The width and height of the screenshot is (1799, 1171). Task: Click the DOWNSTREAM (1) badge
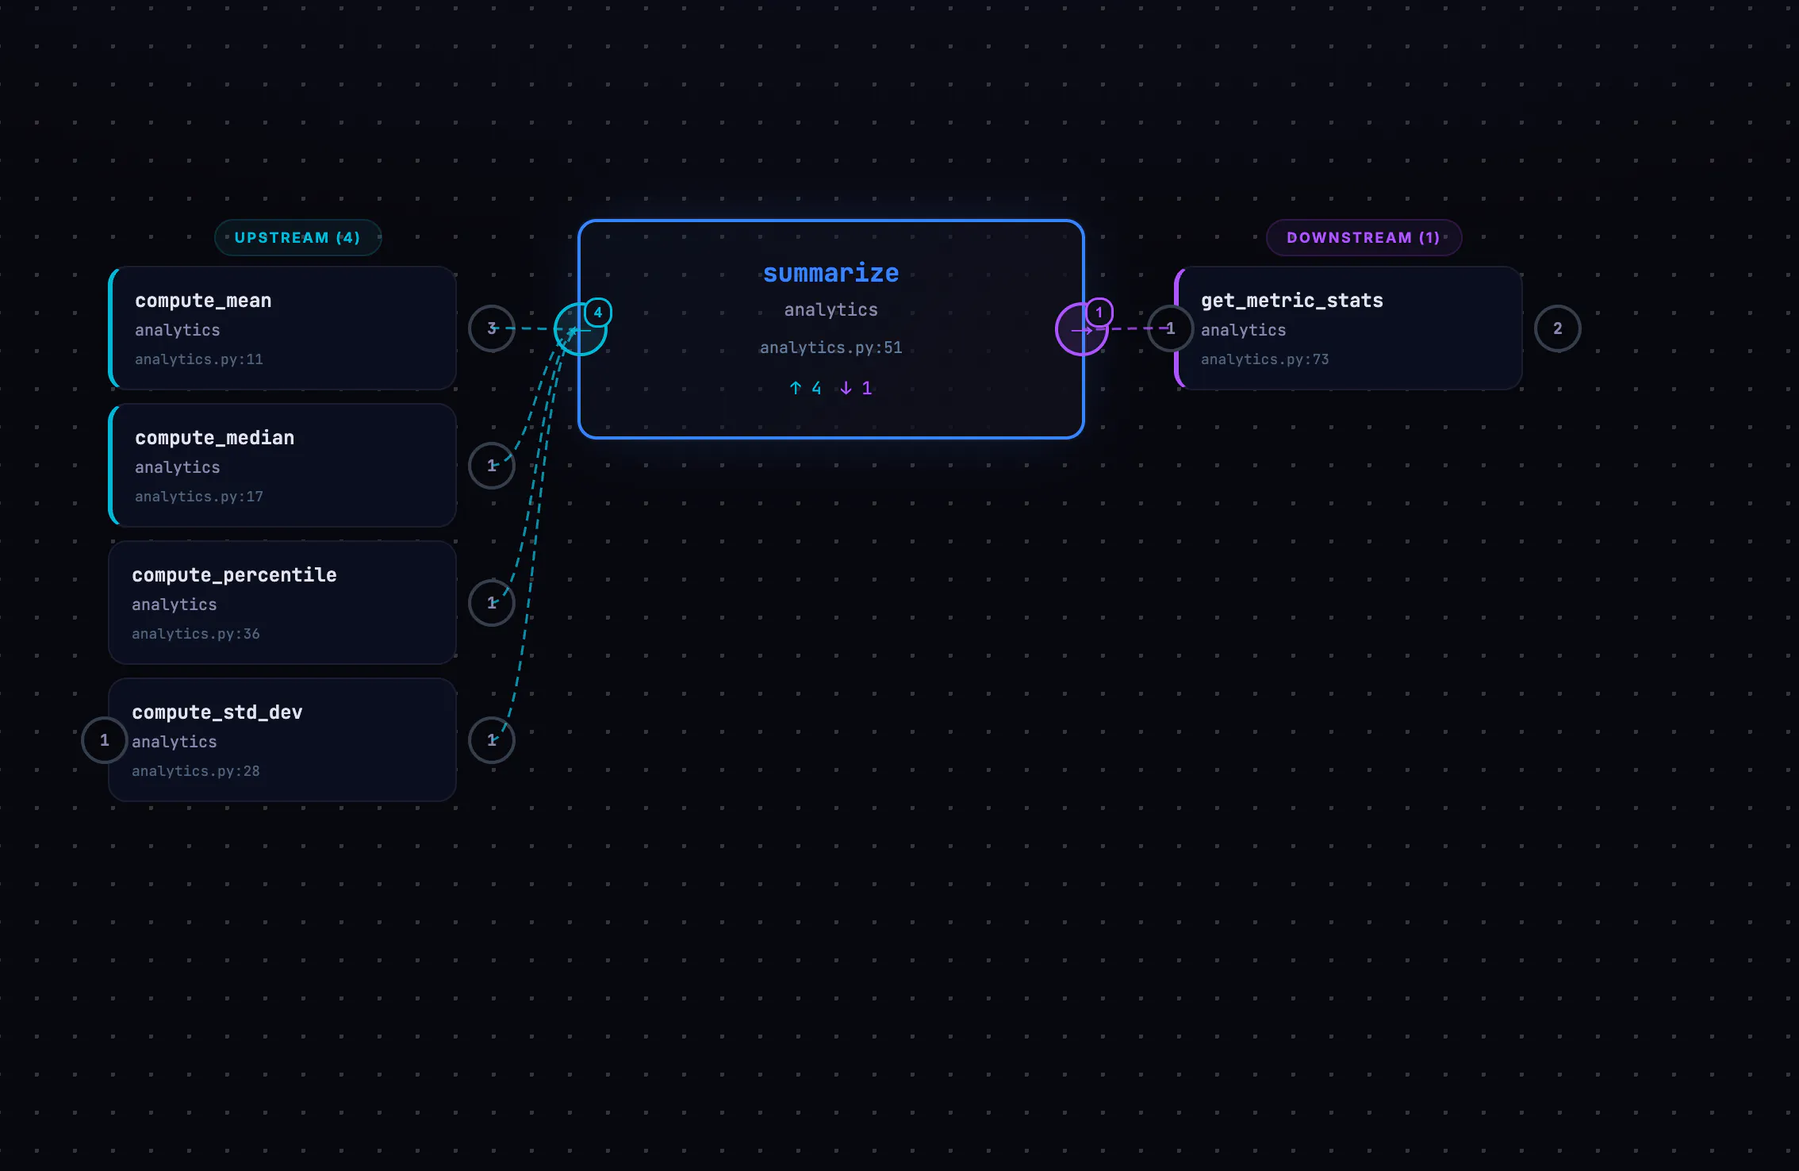[x=1364, y=237]
